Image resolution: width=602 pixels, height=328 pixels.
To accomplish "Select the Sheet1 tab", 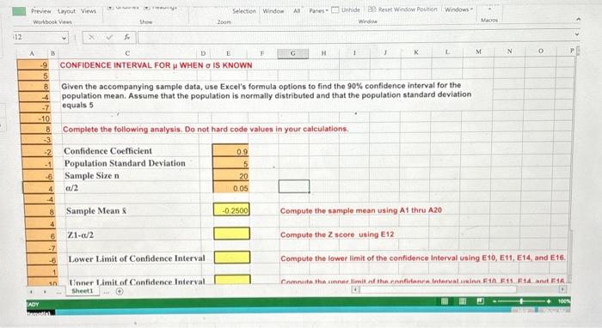I will pos(83,291).
